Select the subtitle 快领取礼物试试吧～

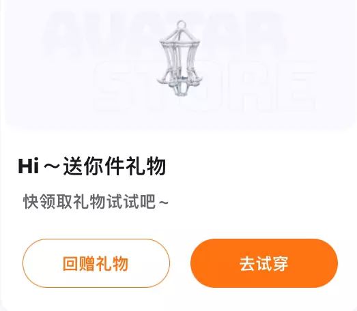pyautogui.click(x=96, y=202)
